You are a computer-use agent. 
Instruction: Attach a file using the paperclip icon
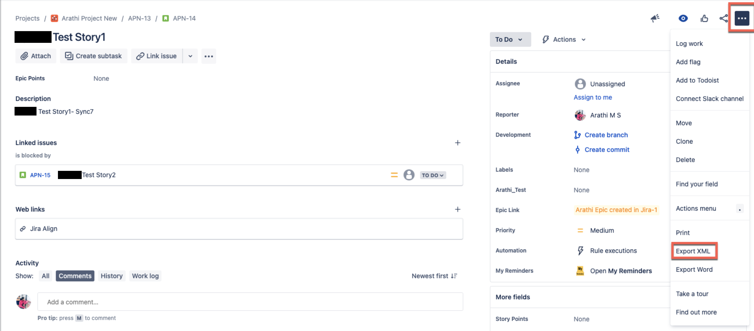click(x=24, y=56)
